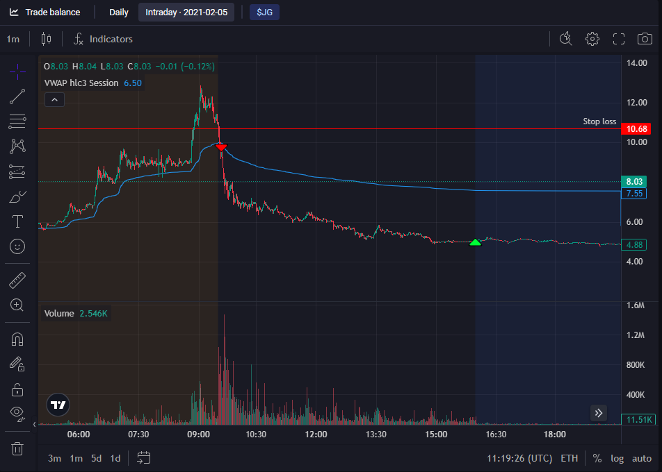The height and width of the screenshot is (472, 662).
Task: Toggle magnet mode
Action: [x=17, y=339]
